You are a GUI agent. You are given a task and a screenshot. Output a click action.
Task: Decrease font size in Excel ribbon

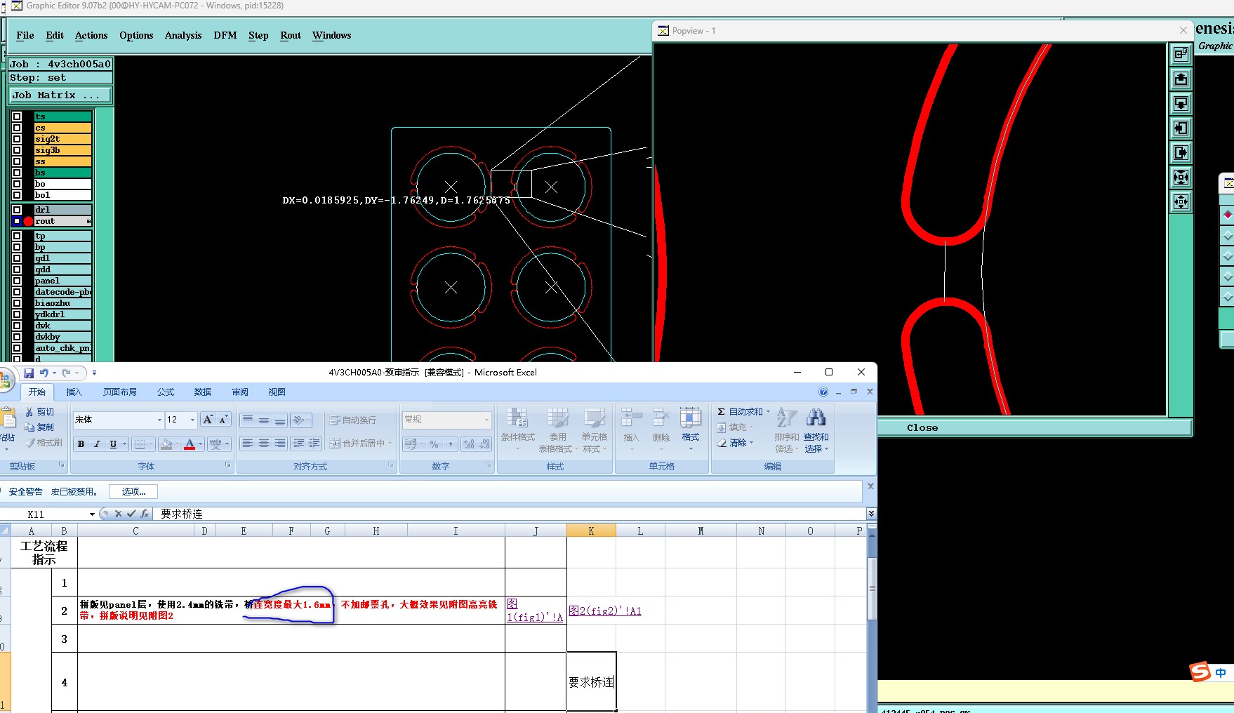coord(223,420)
